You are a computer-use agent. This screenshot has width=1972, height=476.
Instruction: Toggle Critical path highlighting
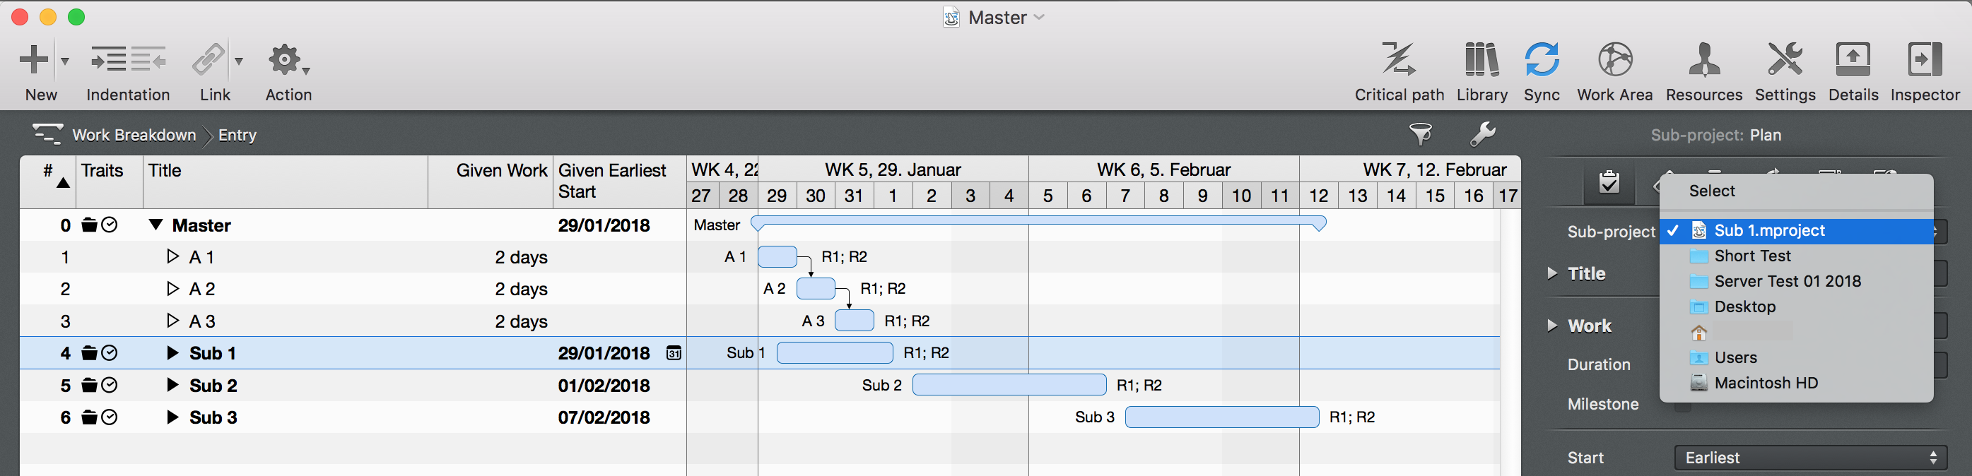(1399, 60)
